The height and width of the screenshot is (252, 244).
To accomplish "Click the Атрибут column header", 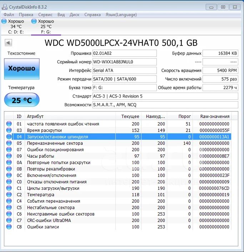I will [70, 117].
